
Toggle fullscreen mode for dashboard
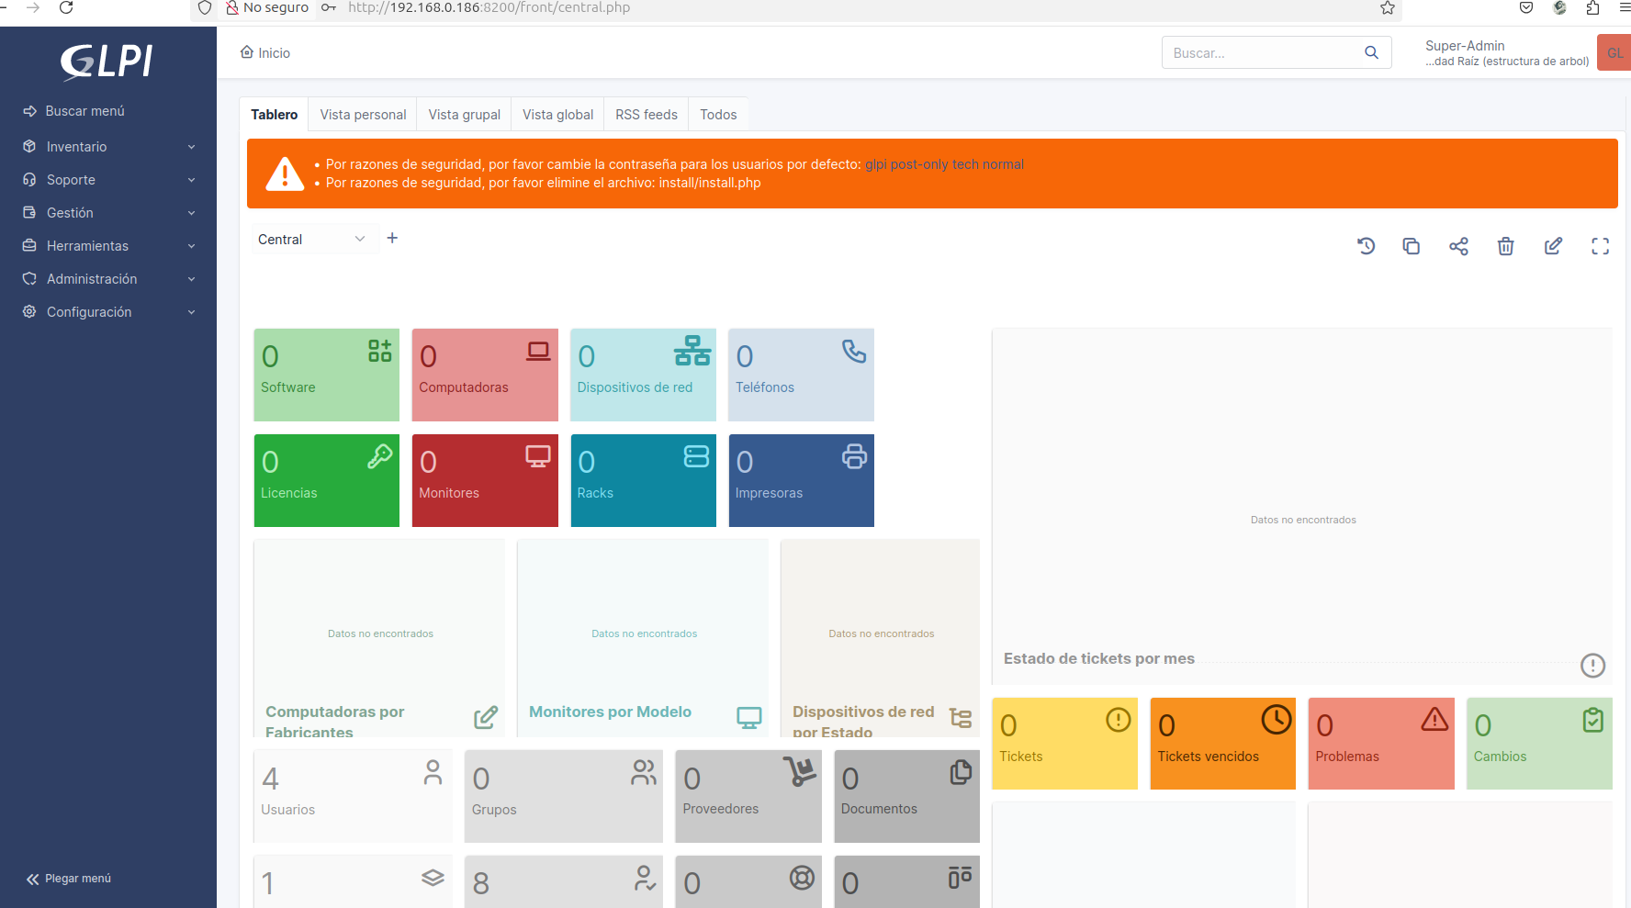tap(1600, 246)
